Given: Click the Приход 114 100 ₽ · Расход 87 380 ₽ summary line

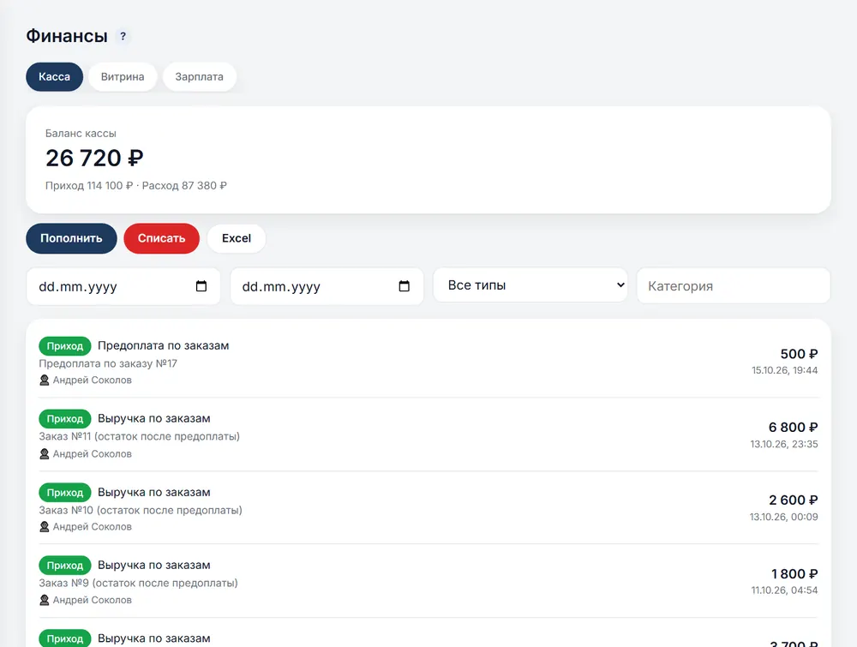Looking at the screenshot, I should [136, 186].
